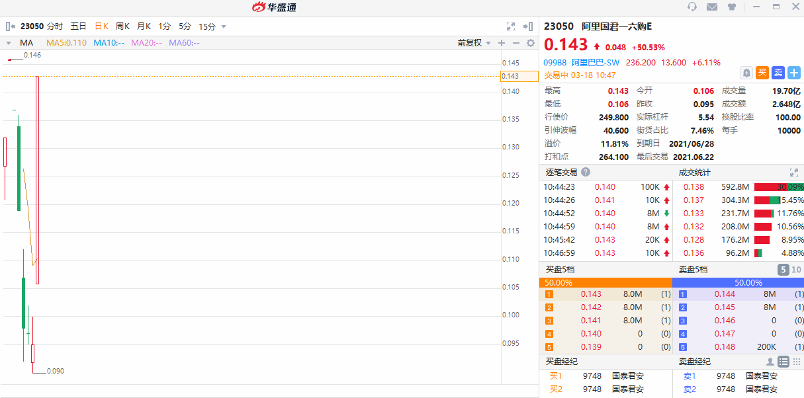Switch broker queue to list view

(x=783, y=362)
